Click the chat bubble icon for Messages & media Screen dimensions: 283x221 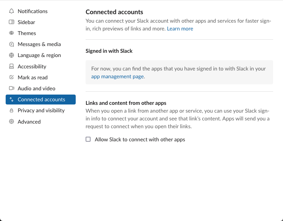pyautogui.click(x=11, y=44)
